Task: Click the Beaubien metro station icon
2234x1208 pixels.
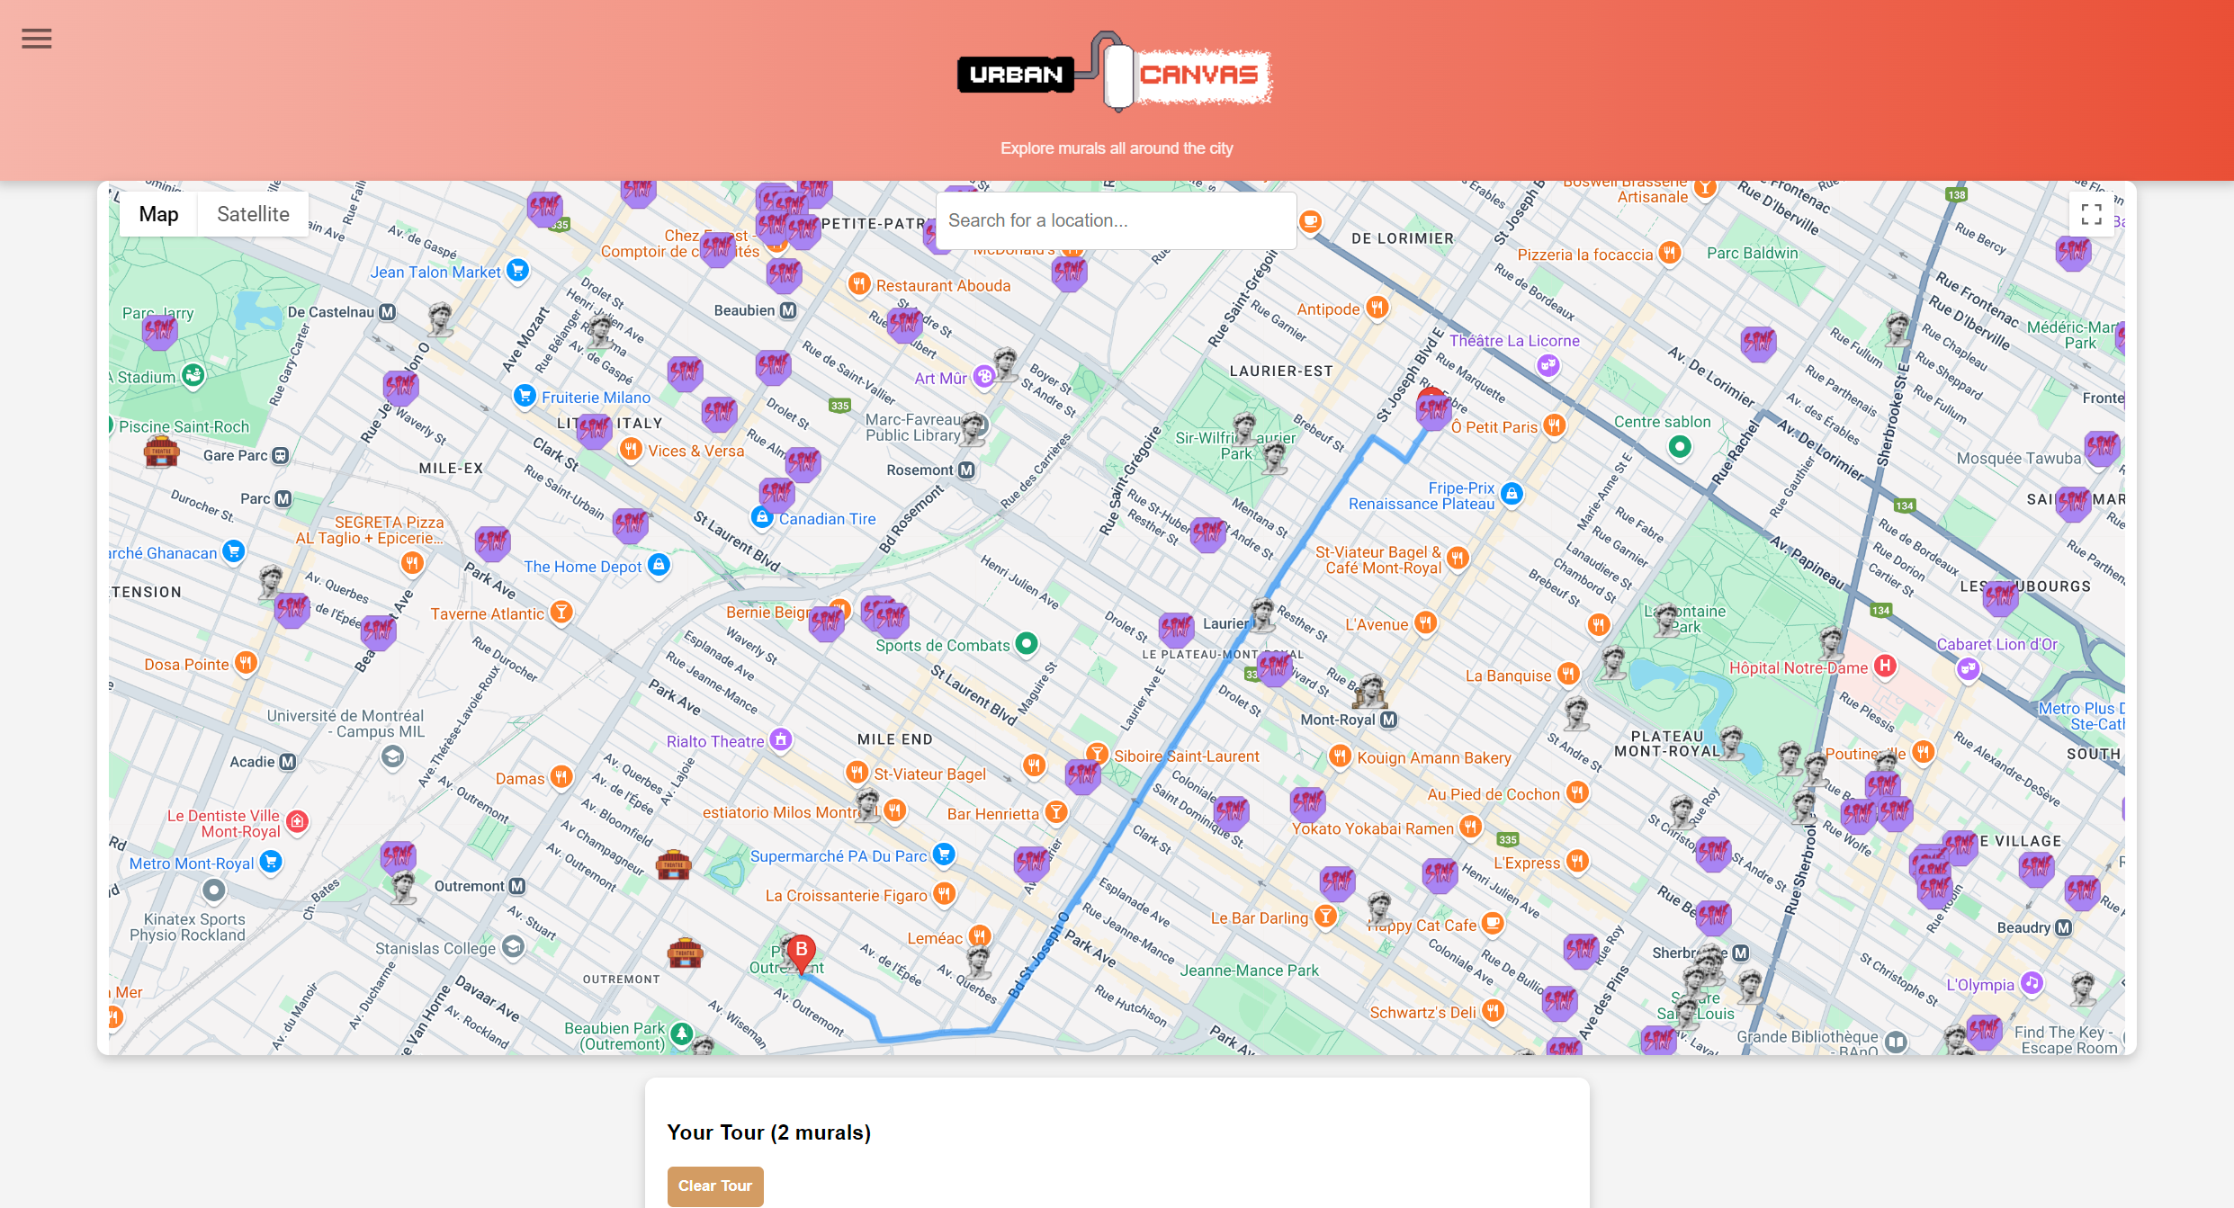Action: pos(788,310)
